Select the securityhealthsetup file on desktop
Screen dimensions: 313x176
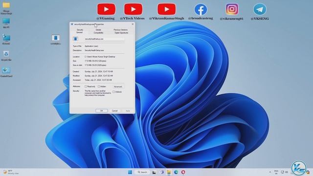point(56,39)
